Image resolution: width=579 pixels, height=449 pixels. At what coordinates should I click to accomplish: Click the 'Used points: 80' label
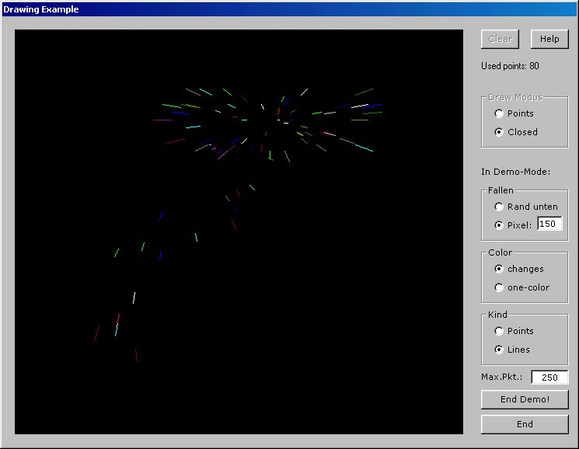(x=510, y=66)
